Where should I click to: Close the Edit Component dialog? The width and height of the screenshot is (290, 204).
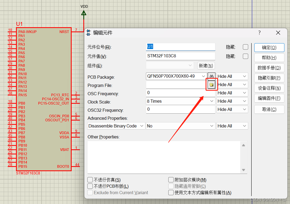(x=278, y=33)
